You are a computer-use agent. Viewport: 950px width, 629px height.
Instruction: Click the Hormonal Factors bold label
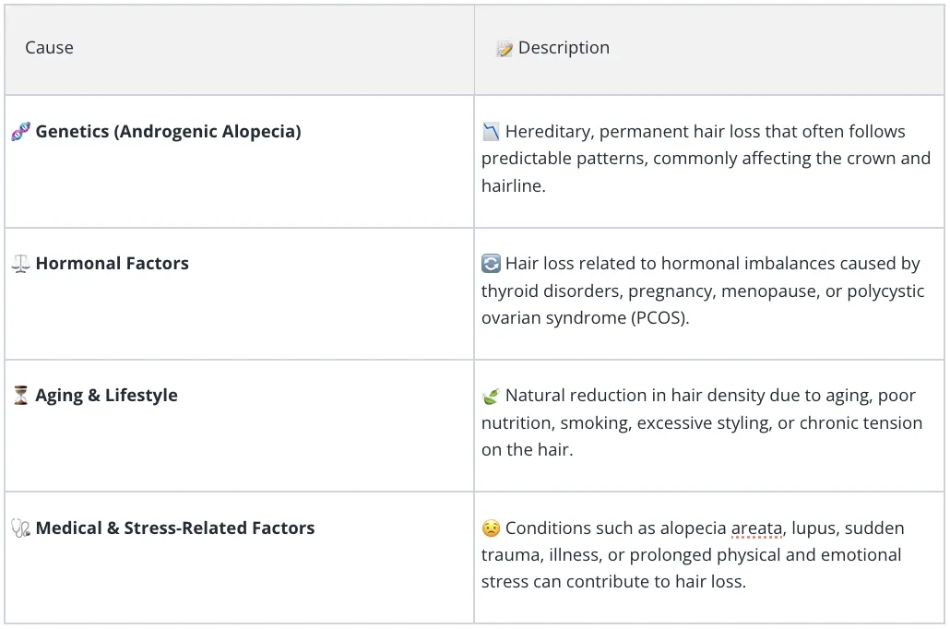[113, 263]
